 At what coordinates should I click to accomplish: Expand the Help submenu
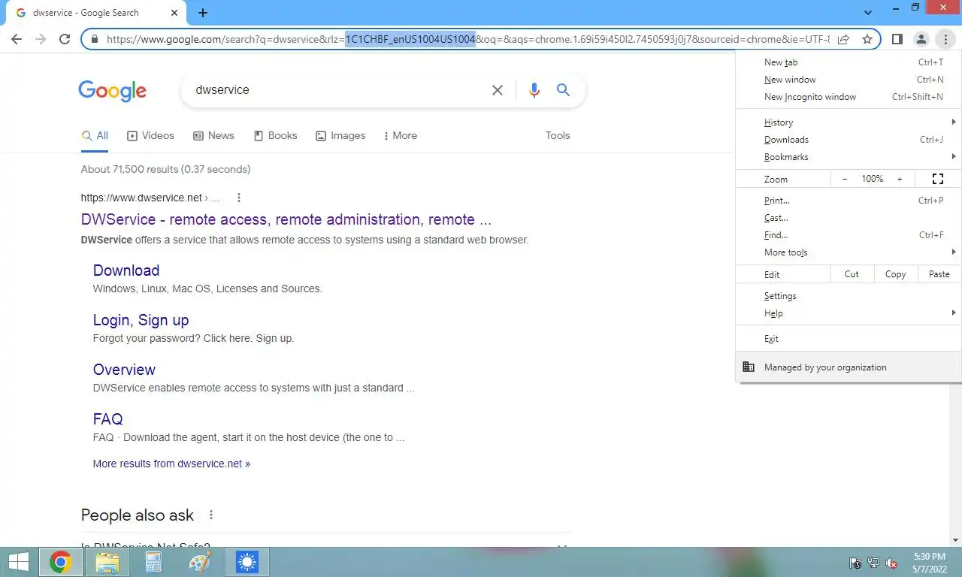coord(849,313)
